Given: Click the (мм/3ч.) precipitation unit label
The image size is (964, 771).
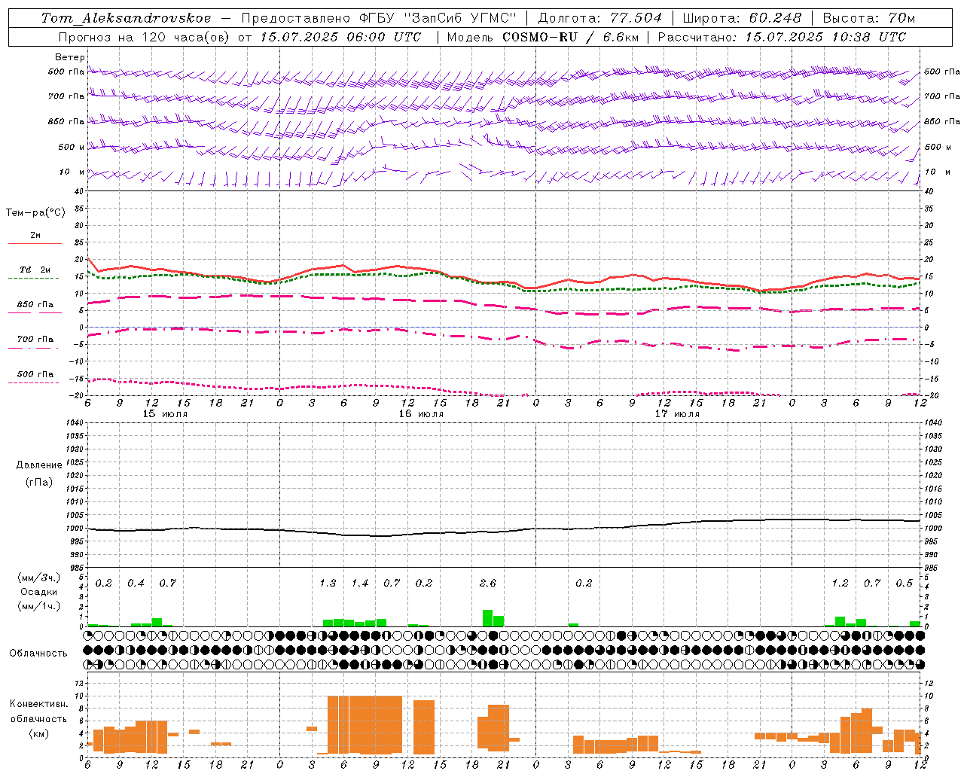Looking at the screenshot, I should coord(38,578).
